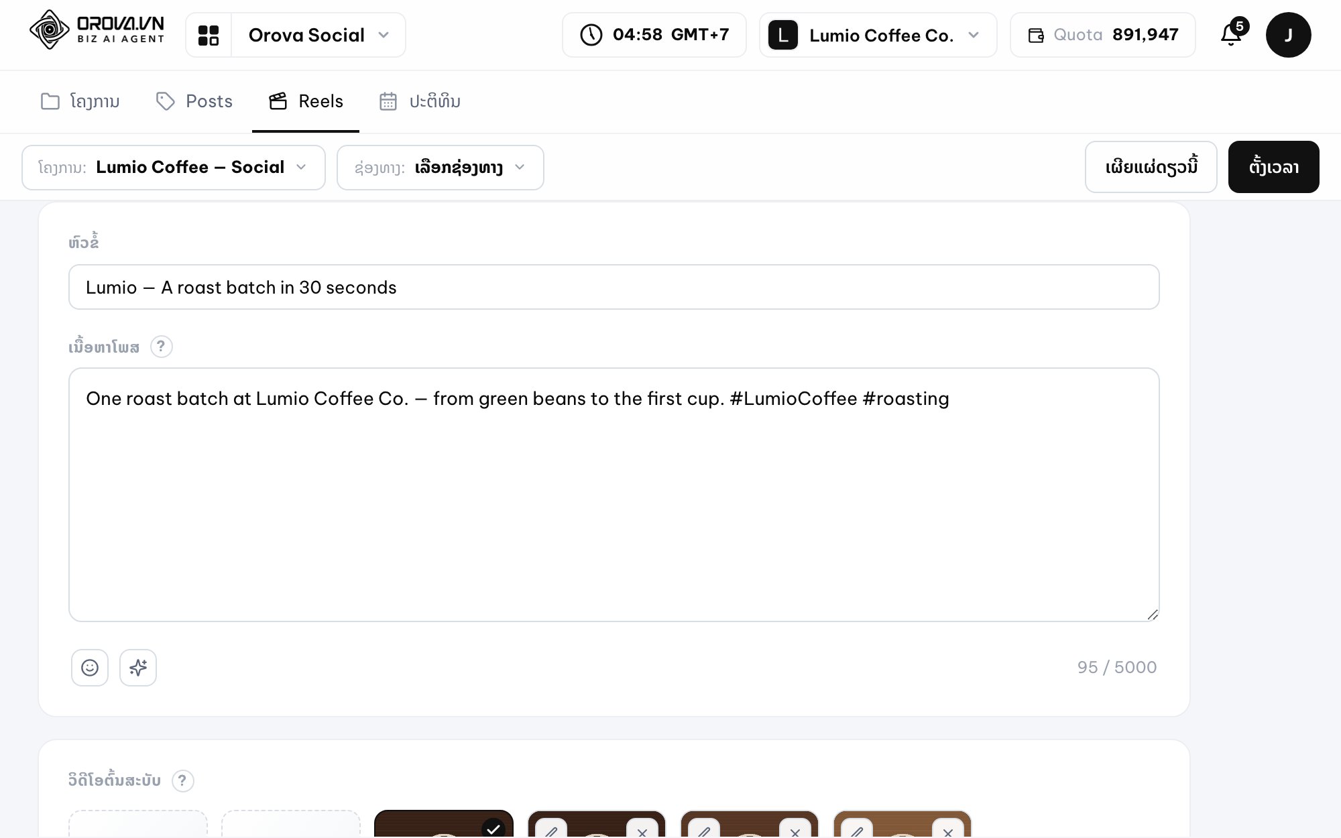Select the checked video thumbnail
Viewport: 1341px width, 838px height.
point(444,824)
